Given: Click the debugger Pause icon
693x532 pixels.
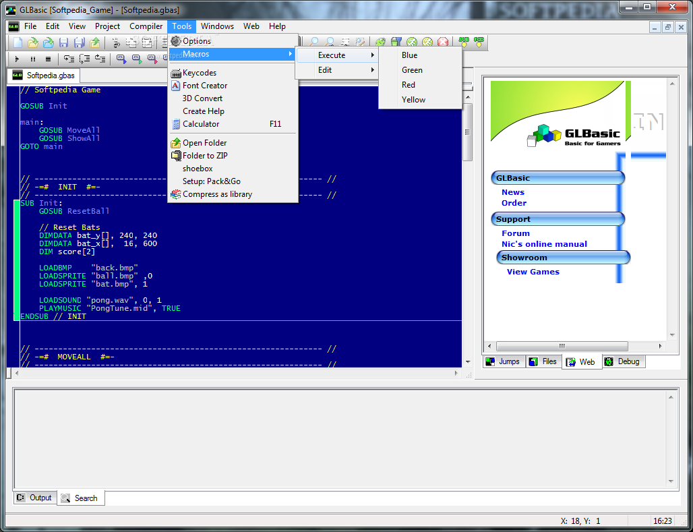Looking at the screenshot, I should [x=33, y=59].
